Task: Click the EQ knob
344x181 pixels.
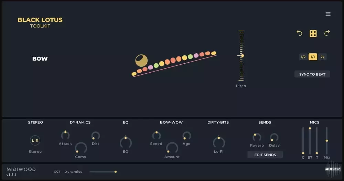Action: (x=126, y=142)
